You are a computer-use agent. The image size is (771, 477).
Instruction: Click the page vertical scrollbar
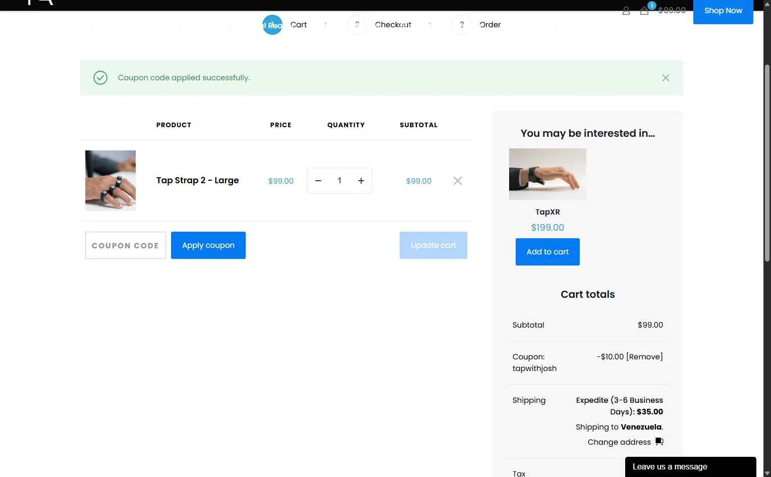pos(767,163)
